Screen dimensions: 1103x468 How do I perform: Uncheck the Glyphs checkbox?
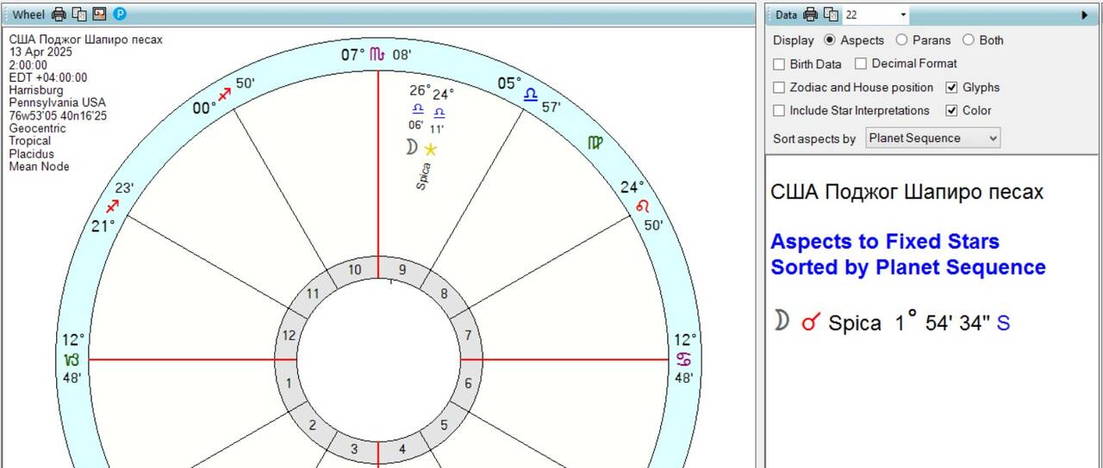pyautogui.click(x=952, y=88)
